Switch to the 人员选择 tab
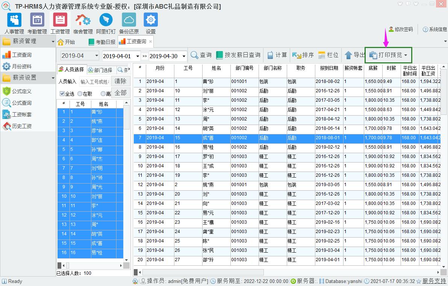This screenshot has height=286, width=448. (x=71, y=69)
